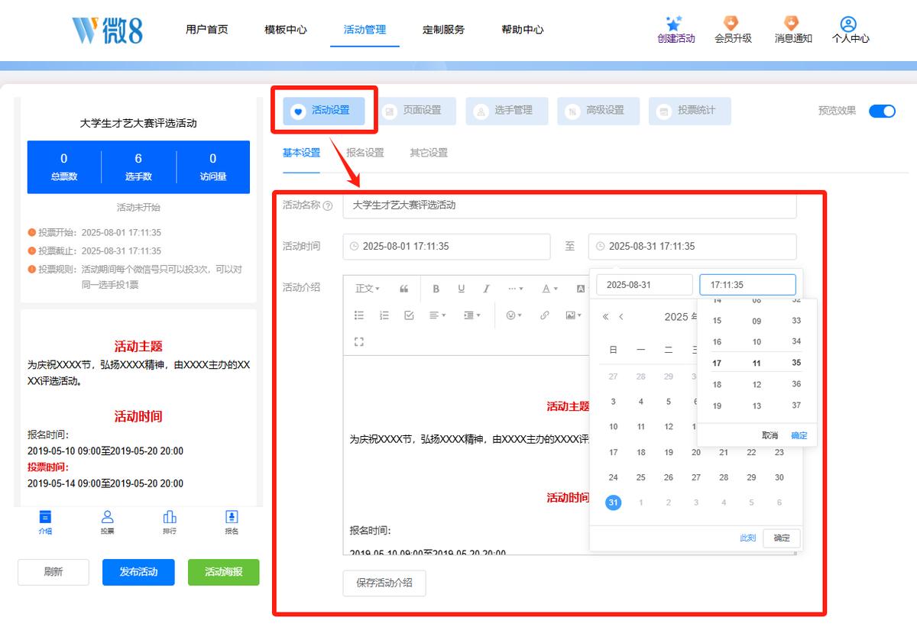Open the text alignment dropdown
917x643 pixels.
pos(437,315)
